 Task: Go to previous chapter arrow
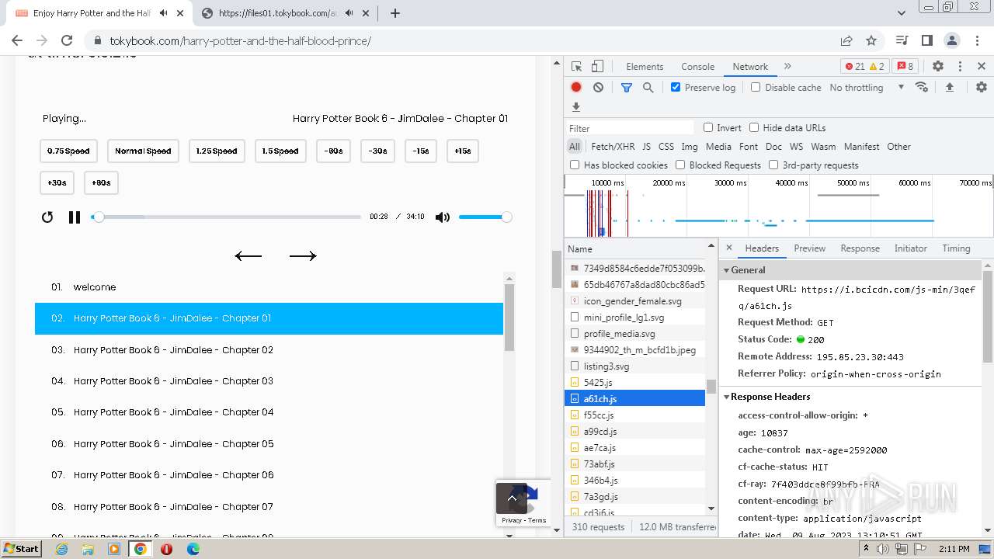tap(248, 255)
